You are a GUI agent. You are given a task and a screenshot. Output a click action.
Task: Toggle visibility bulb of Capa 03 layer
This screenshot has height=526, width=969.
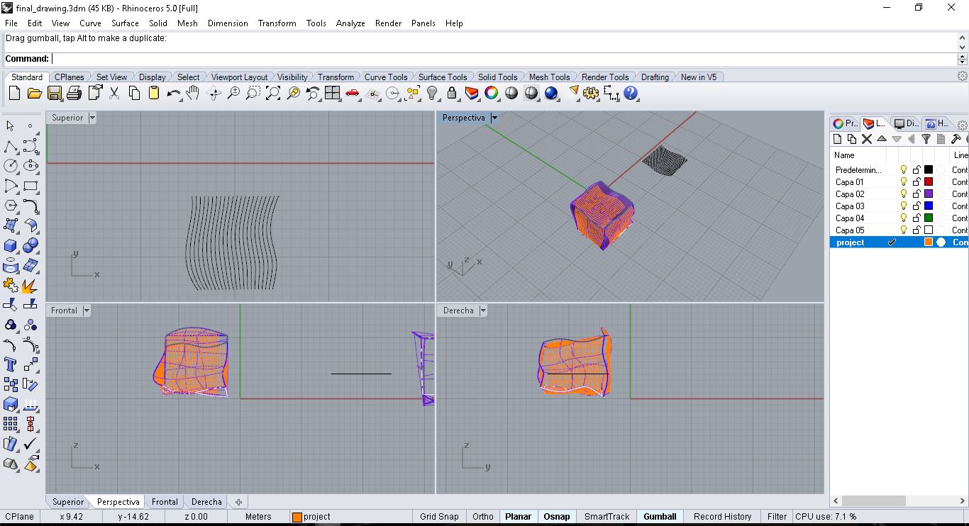click(904, 206)
